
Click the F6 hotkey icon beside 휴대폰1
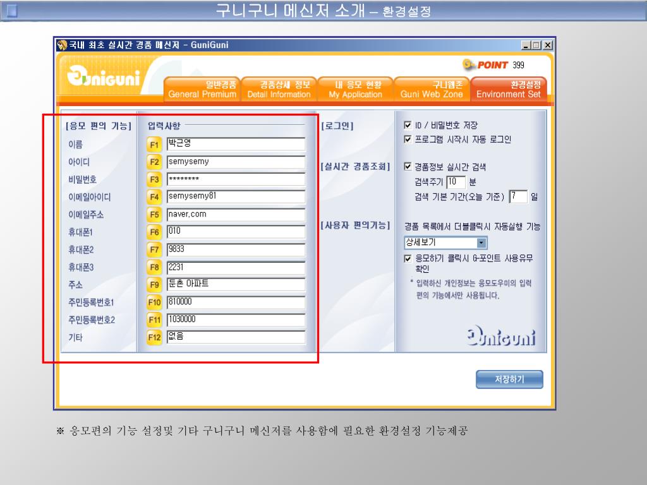[154, 232]
